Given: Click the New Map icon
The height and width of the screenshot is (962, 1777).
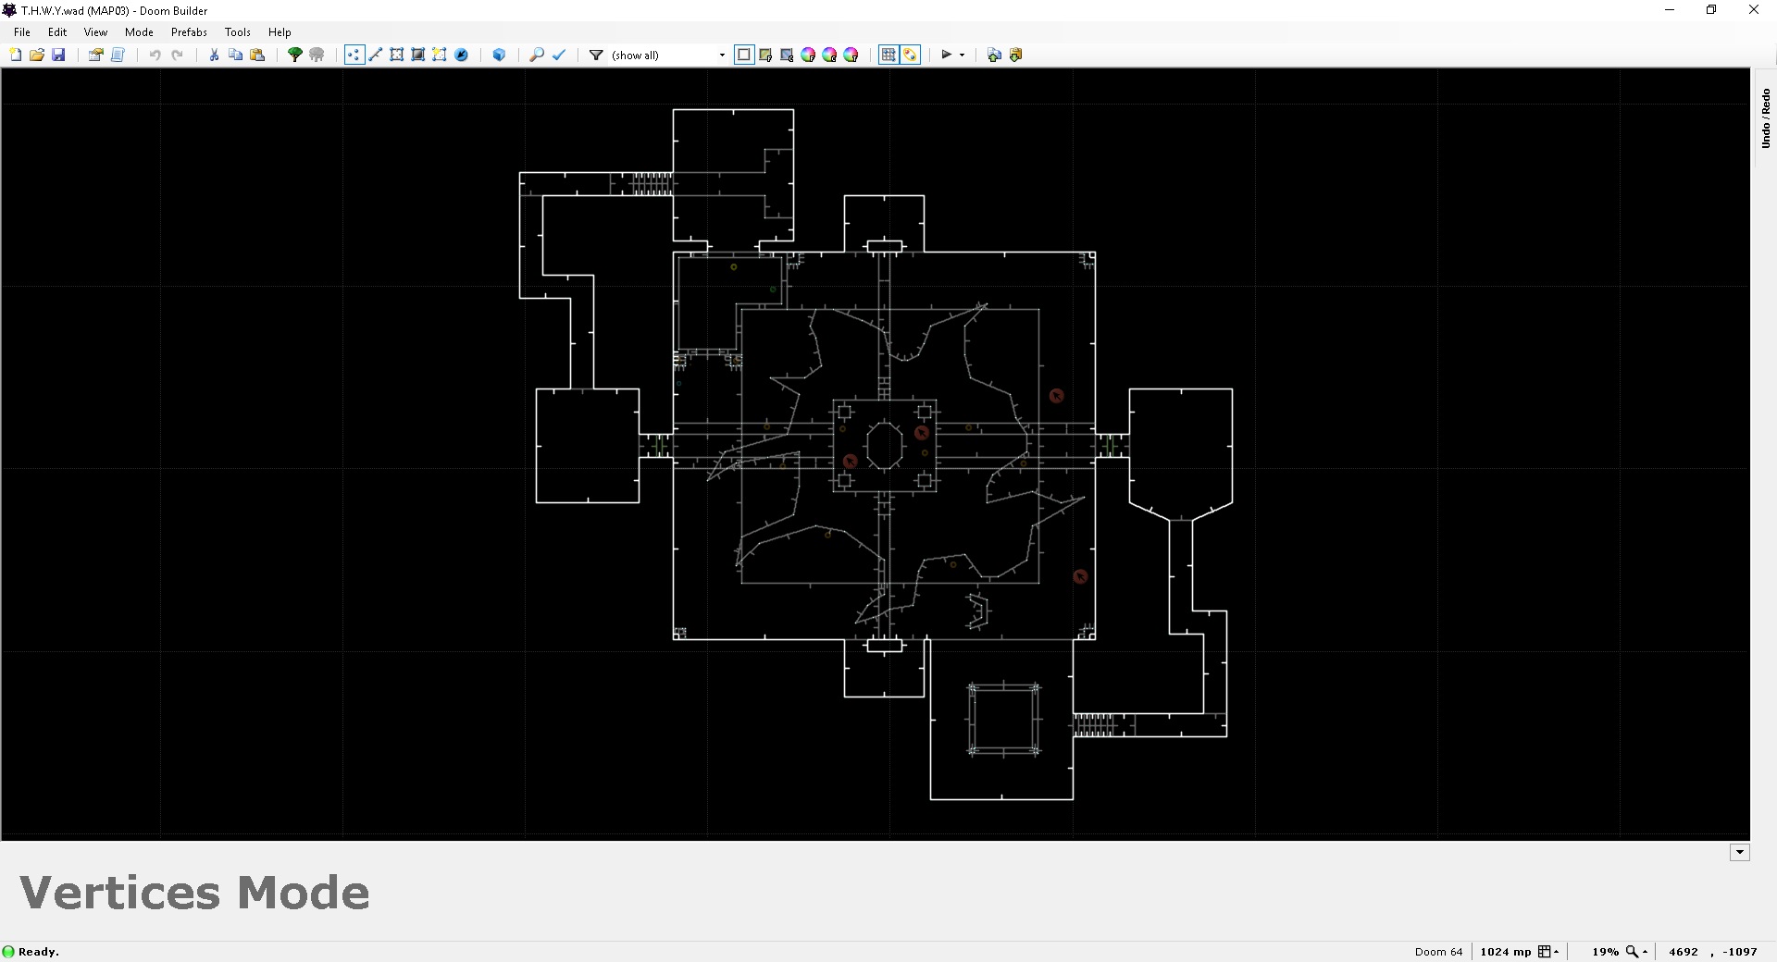Looking at the screenshot, I should (16, 55).
